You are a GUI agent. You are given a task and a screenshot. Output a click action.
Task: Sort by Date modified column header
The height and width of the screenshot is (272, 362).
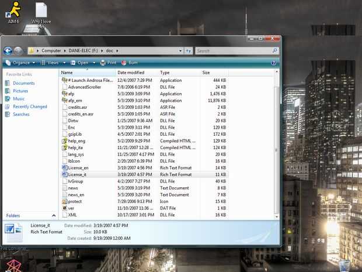coord(137,73)
